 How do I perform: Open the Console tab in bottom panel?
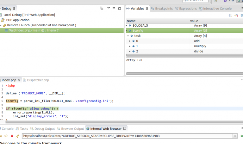tap(8, 129)
